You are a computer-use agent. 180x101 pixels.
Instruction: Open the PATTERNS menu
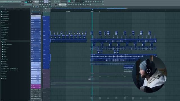[8, 1]
